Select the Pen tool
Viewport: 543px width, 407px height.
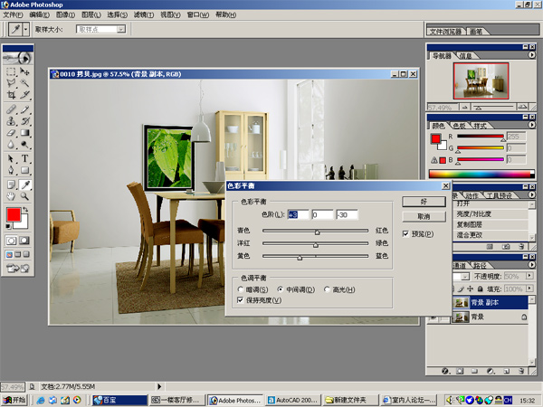pos(11,170)
